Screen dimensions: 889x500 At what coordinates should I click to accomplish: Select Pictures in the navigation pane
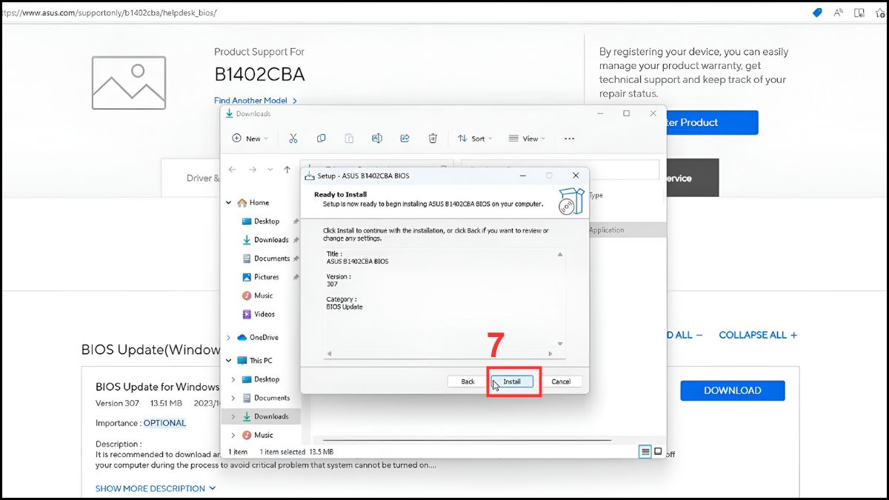tap(267, 277)
